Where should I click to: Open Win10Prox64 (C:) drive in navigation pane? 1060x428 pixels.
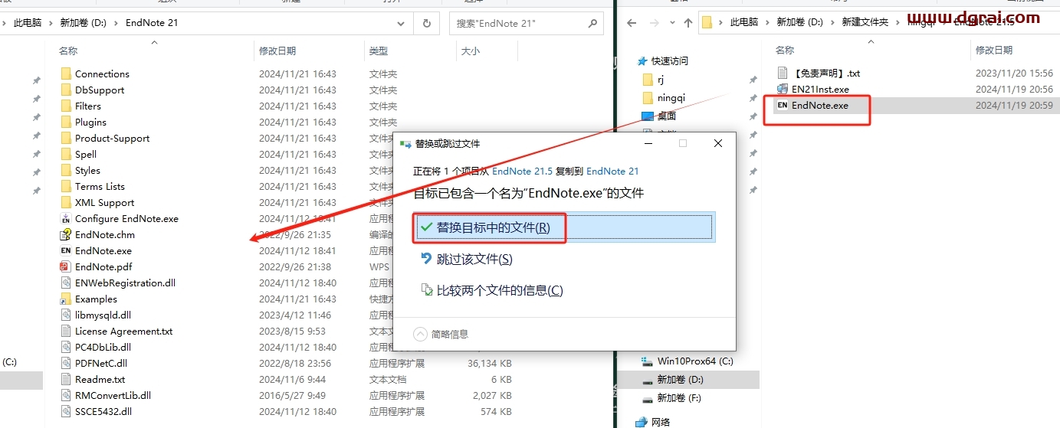[695, 361]
